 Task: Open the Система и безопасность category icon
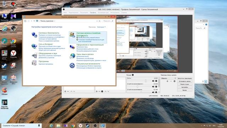[x=34, y=35]
